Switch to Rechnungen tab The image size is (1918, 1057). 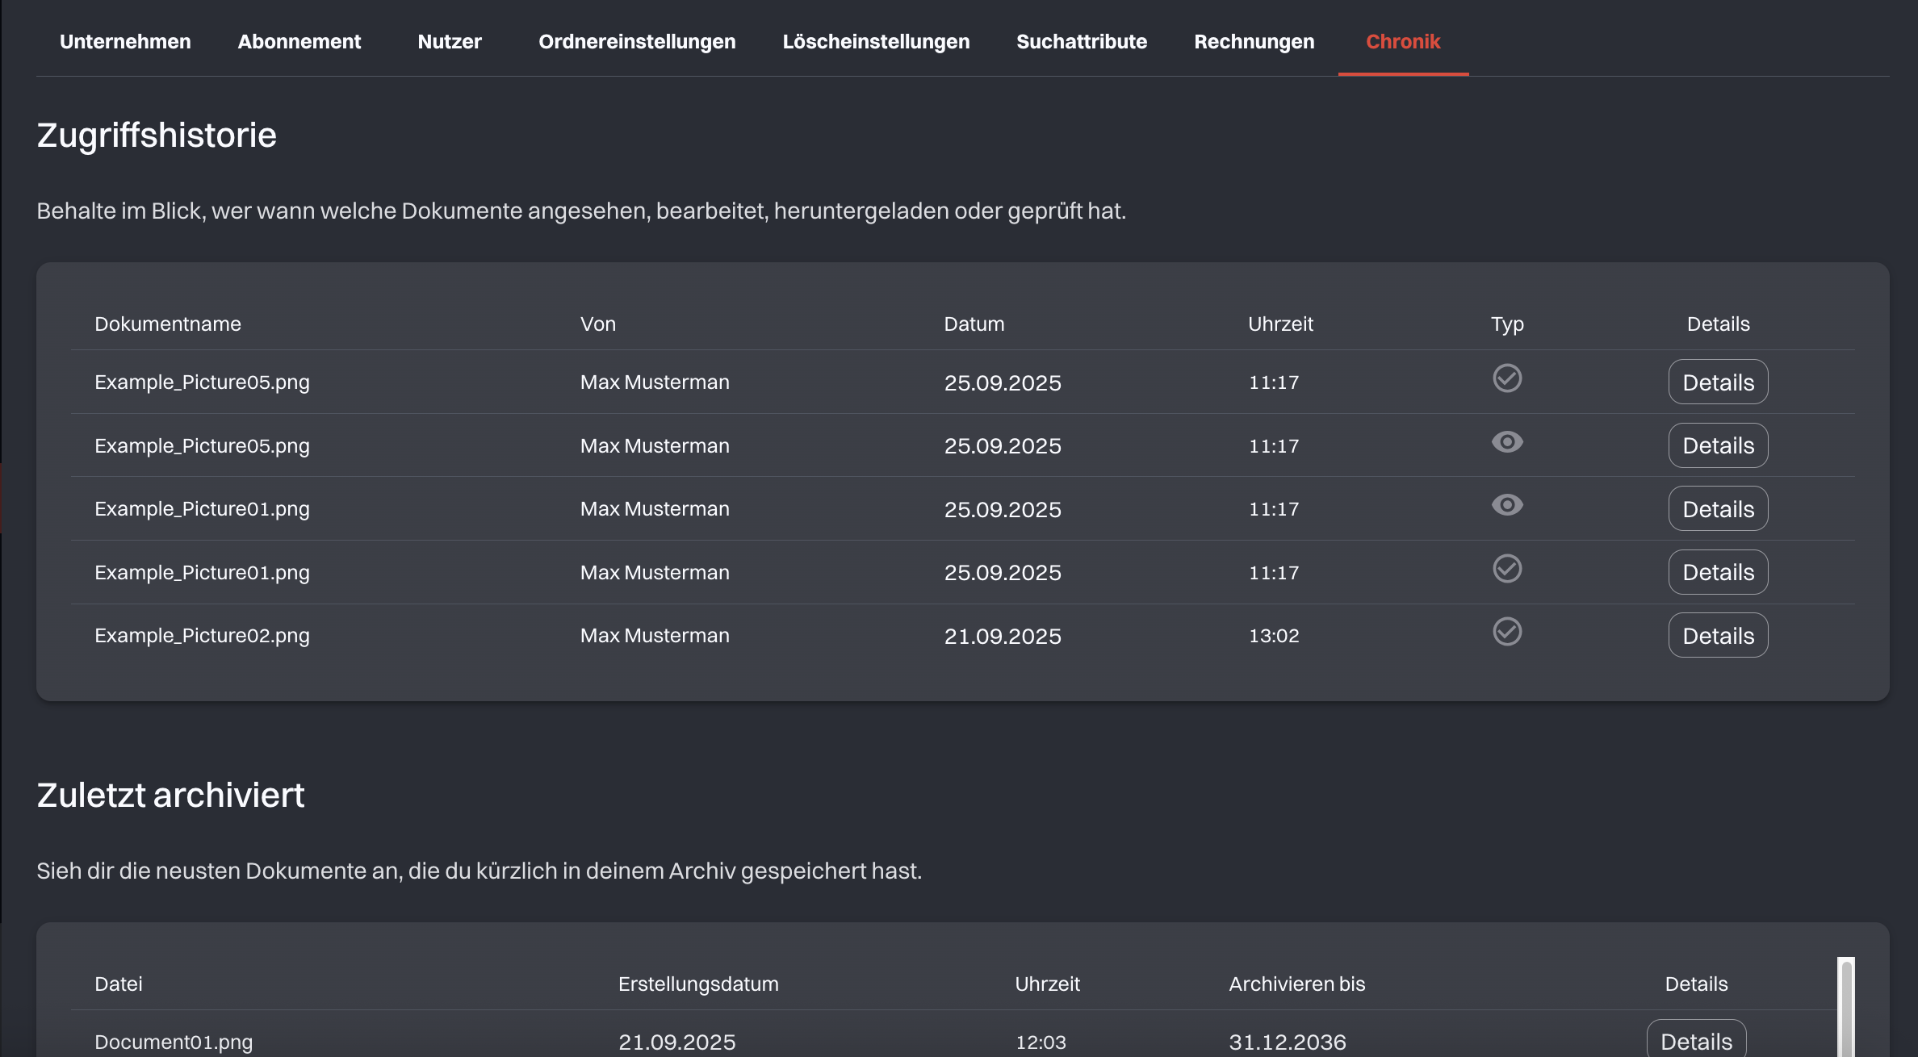1254,42
